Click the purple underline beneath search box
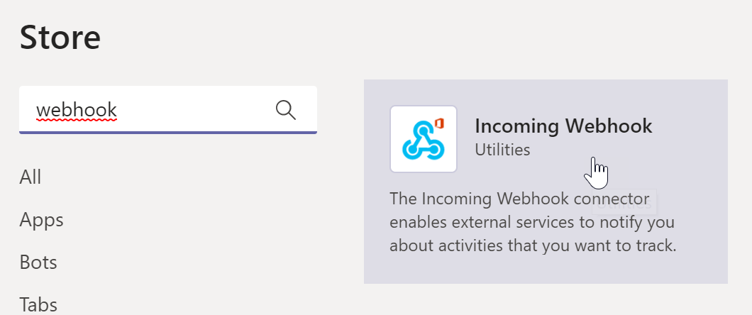 pyautogui.click(x=168, y=132)
